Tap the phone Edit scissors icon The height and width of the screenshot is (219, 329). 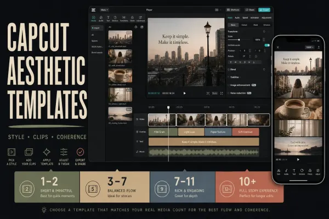(x=279, y=171)
